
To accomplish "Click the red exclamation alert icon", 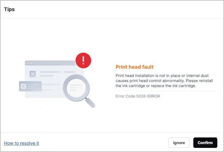I will pos(83,60).
